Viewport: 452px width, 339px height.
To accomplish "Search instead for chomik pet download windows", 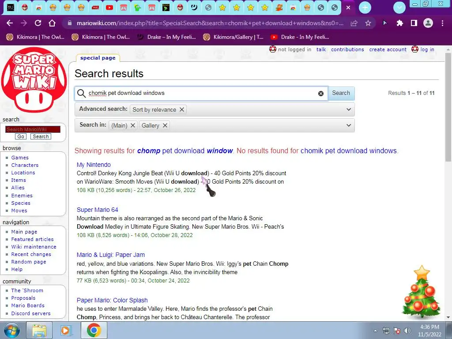I will [x=349, y=151].
